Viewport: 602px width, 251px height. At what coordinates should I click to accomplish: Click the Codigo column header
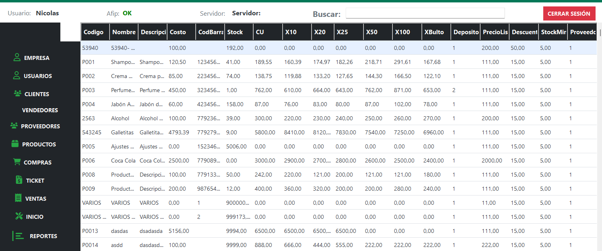[93, 32]
